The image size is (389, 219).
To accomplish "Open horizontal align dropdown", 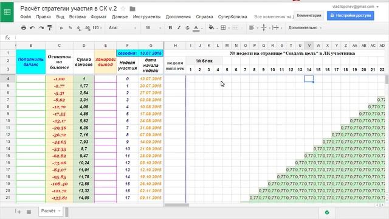I will coord(253,28).
